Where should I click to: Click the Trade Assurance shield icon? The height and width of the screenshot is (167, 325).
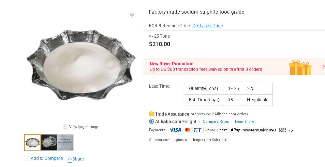tap(152, 114)
